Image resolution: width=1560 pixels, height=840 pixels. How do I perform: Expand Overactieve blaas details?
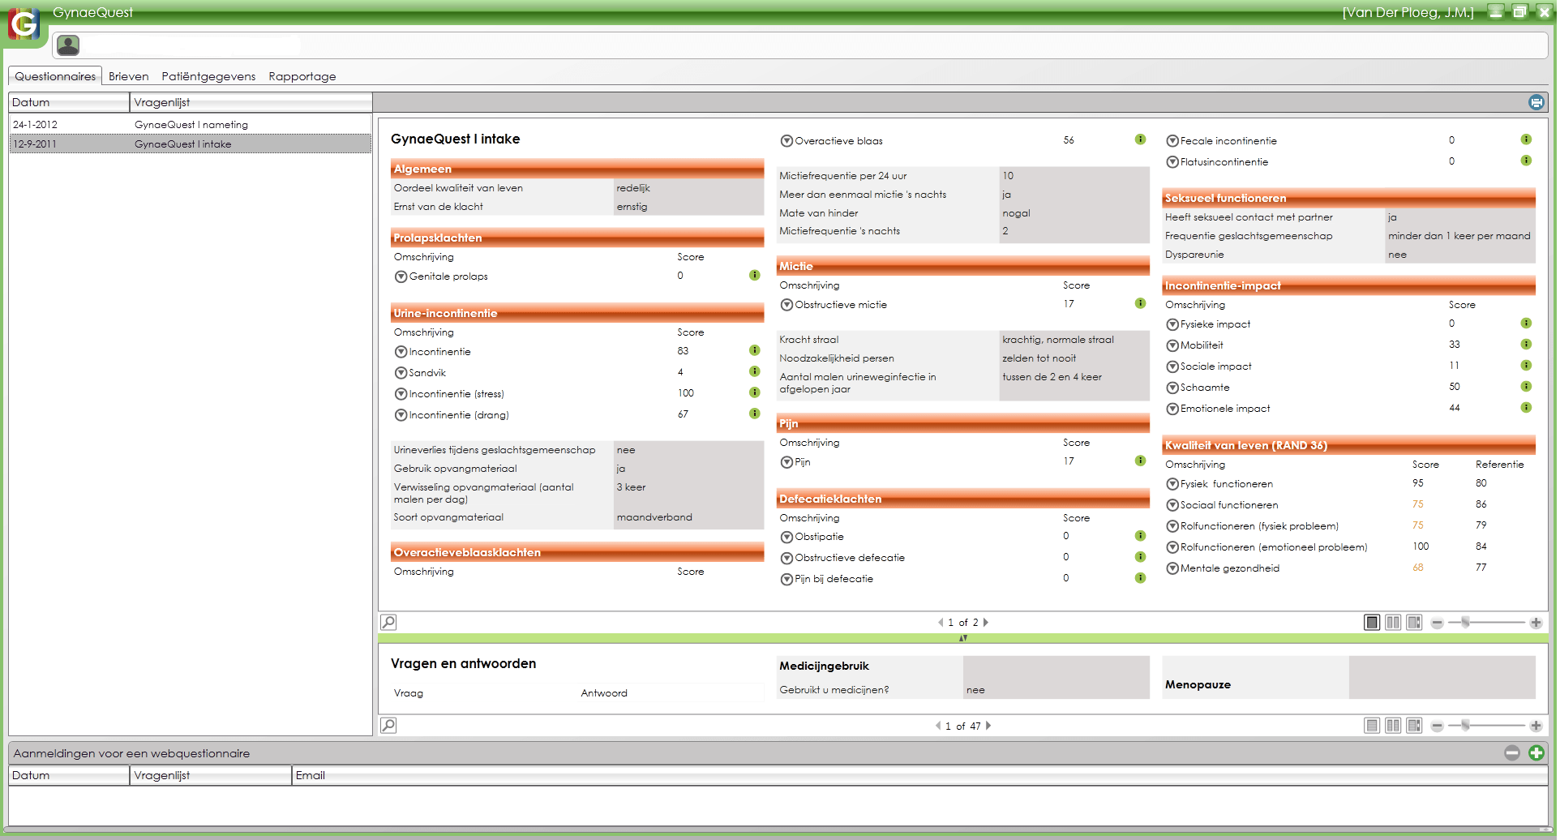coord(786,141)
